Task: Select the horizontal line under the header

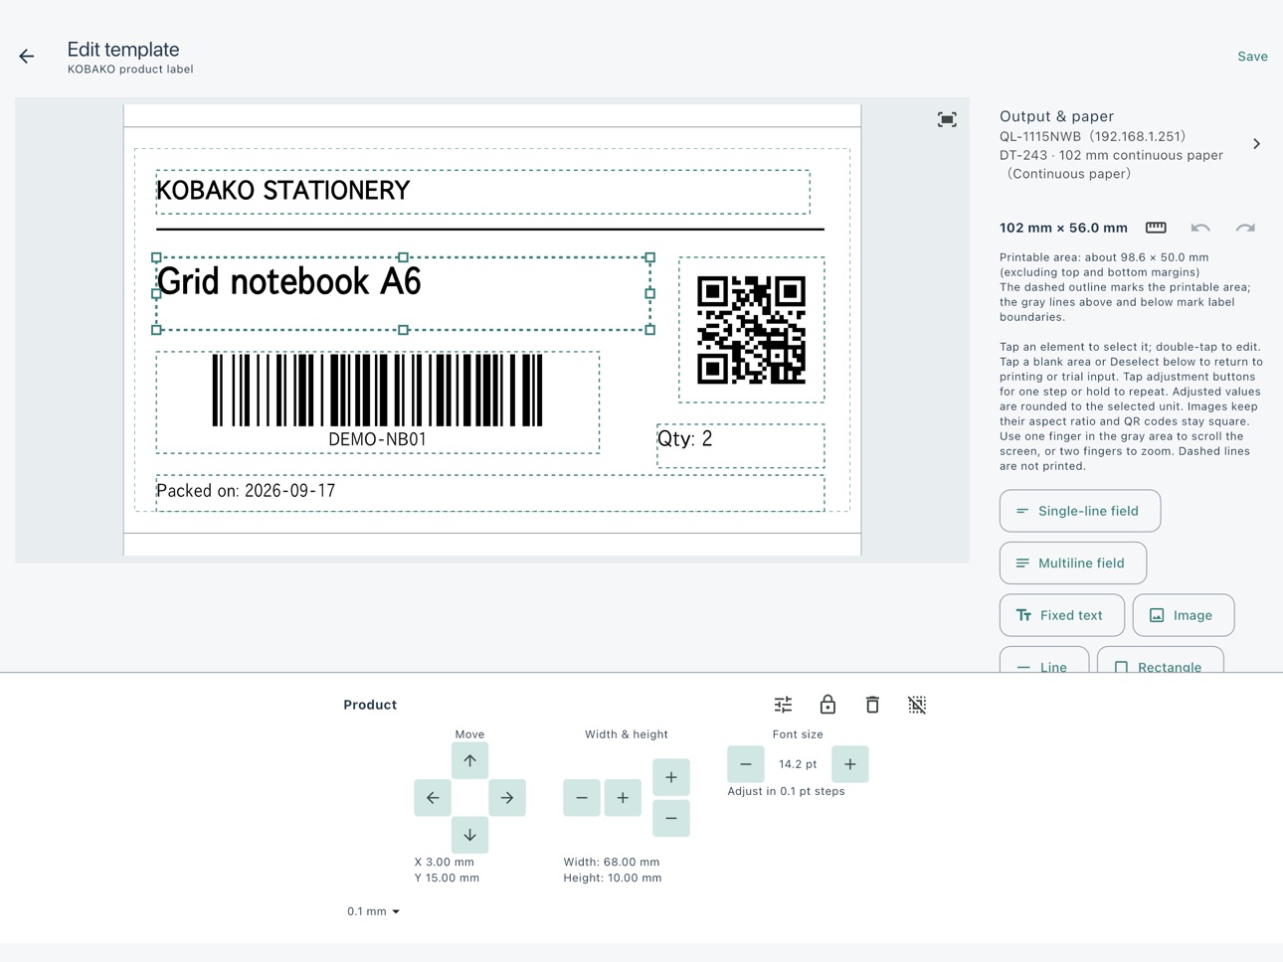Action: tap(490, 230)
